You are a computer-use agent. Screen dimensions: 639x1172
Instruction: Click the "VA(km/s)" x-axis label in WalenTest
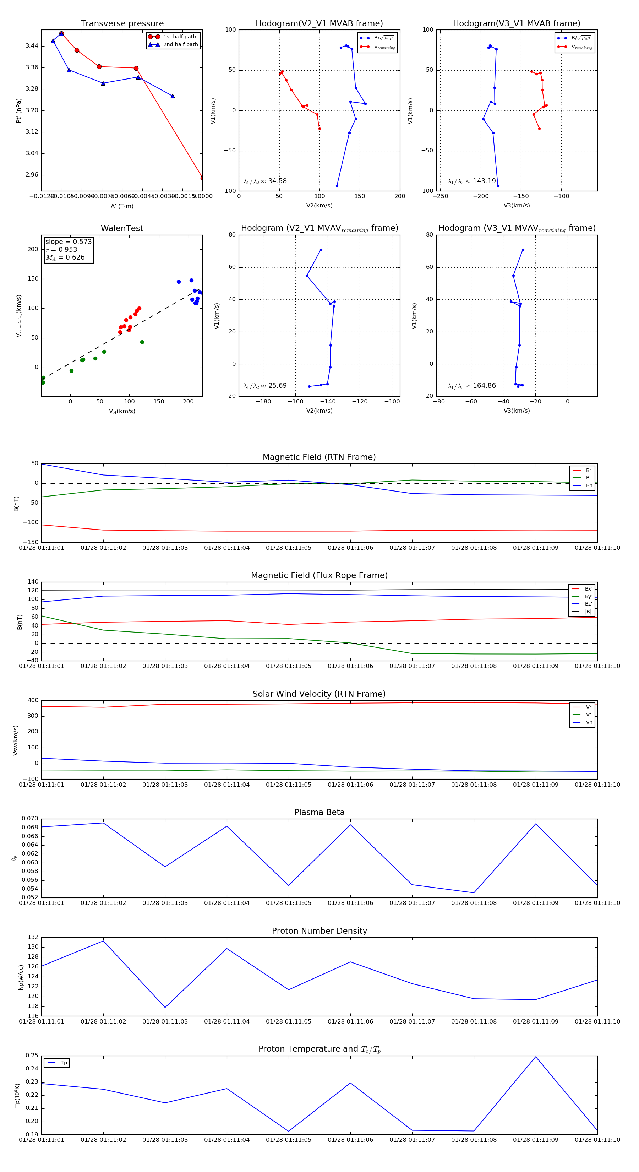(x=122, y=411)
